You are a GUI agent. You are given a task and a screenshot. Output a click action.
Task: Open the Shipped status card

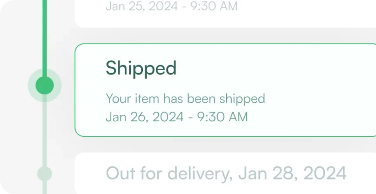click(226, 90)
